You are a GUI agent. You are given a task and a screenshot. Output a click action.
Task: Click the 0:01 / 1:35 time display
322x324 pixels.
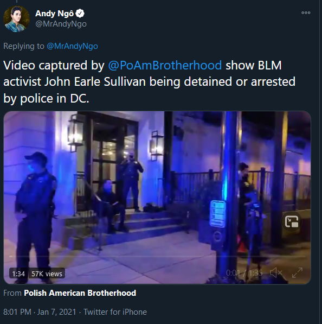pos(244,273)
